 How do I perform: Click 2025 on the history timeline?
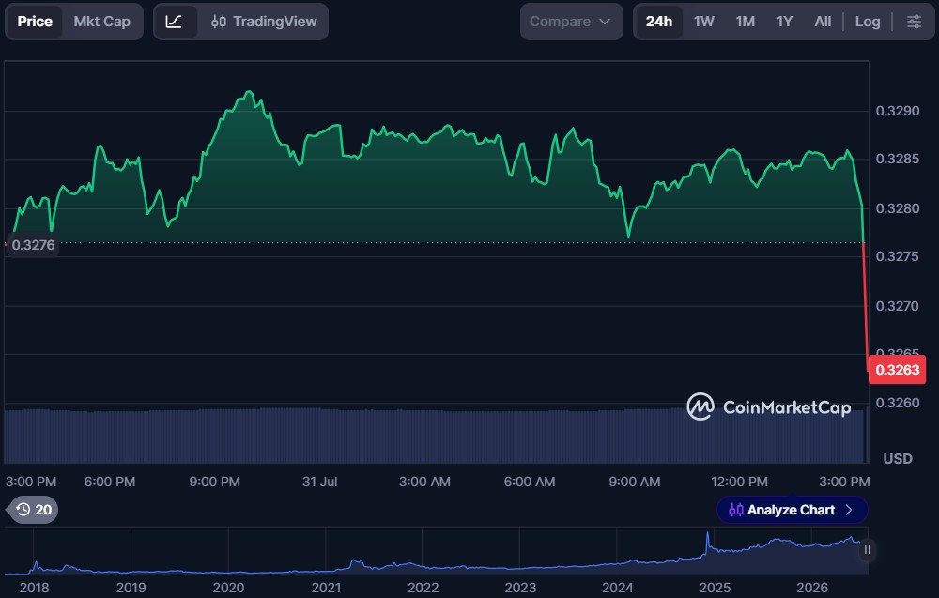pos(715,588)
